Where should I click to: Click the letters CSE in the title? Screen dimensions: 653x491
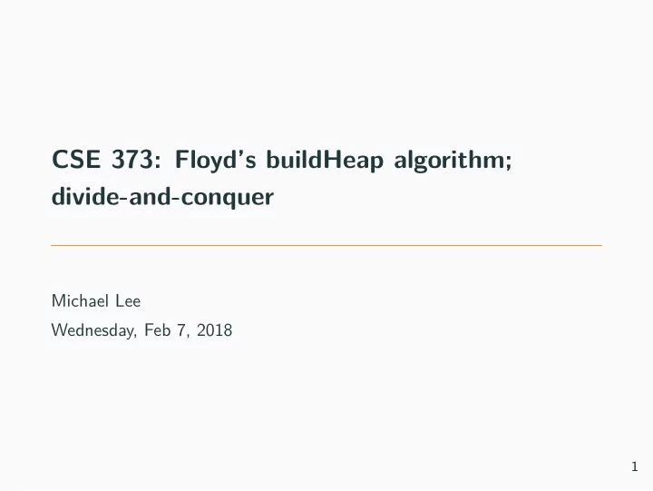[x=76, y=159]
